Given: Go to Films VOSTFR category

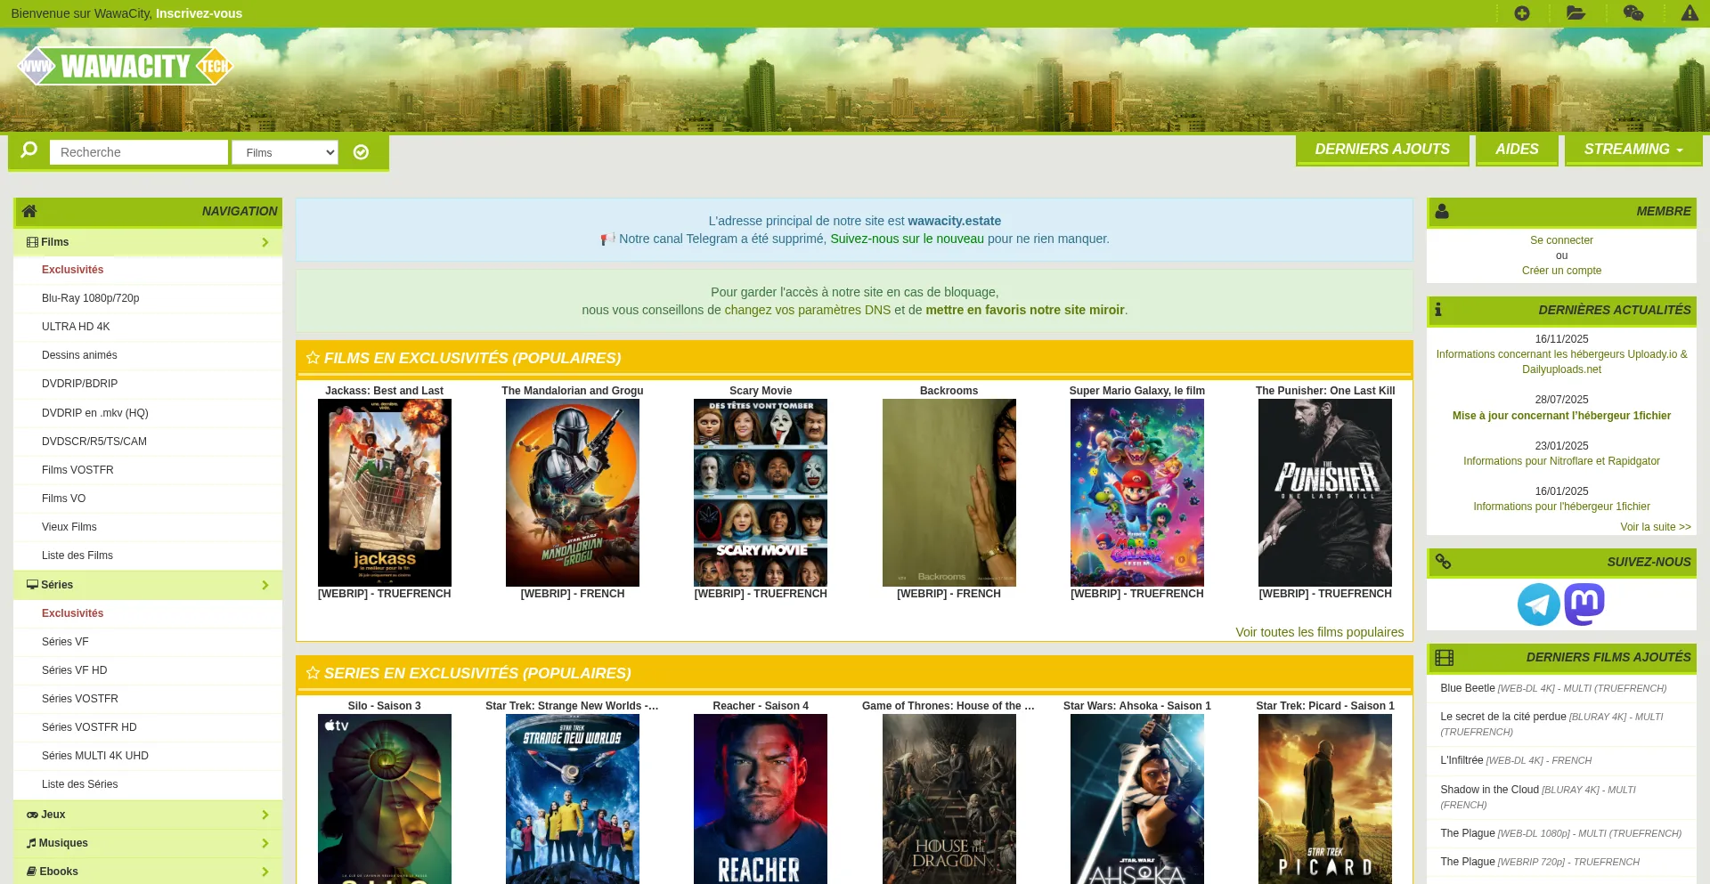Looking at the screenshot, I should [77, 470].
